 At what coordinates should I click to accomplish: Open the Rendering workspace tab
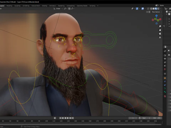point(61,6)
